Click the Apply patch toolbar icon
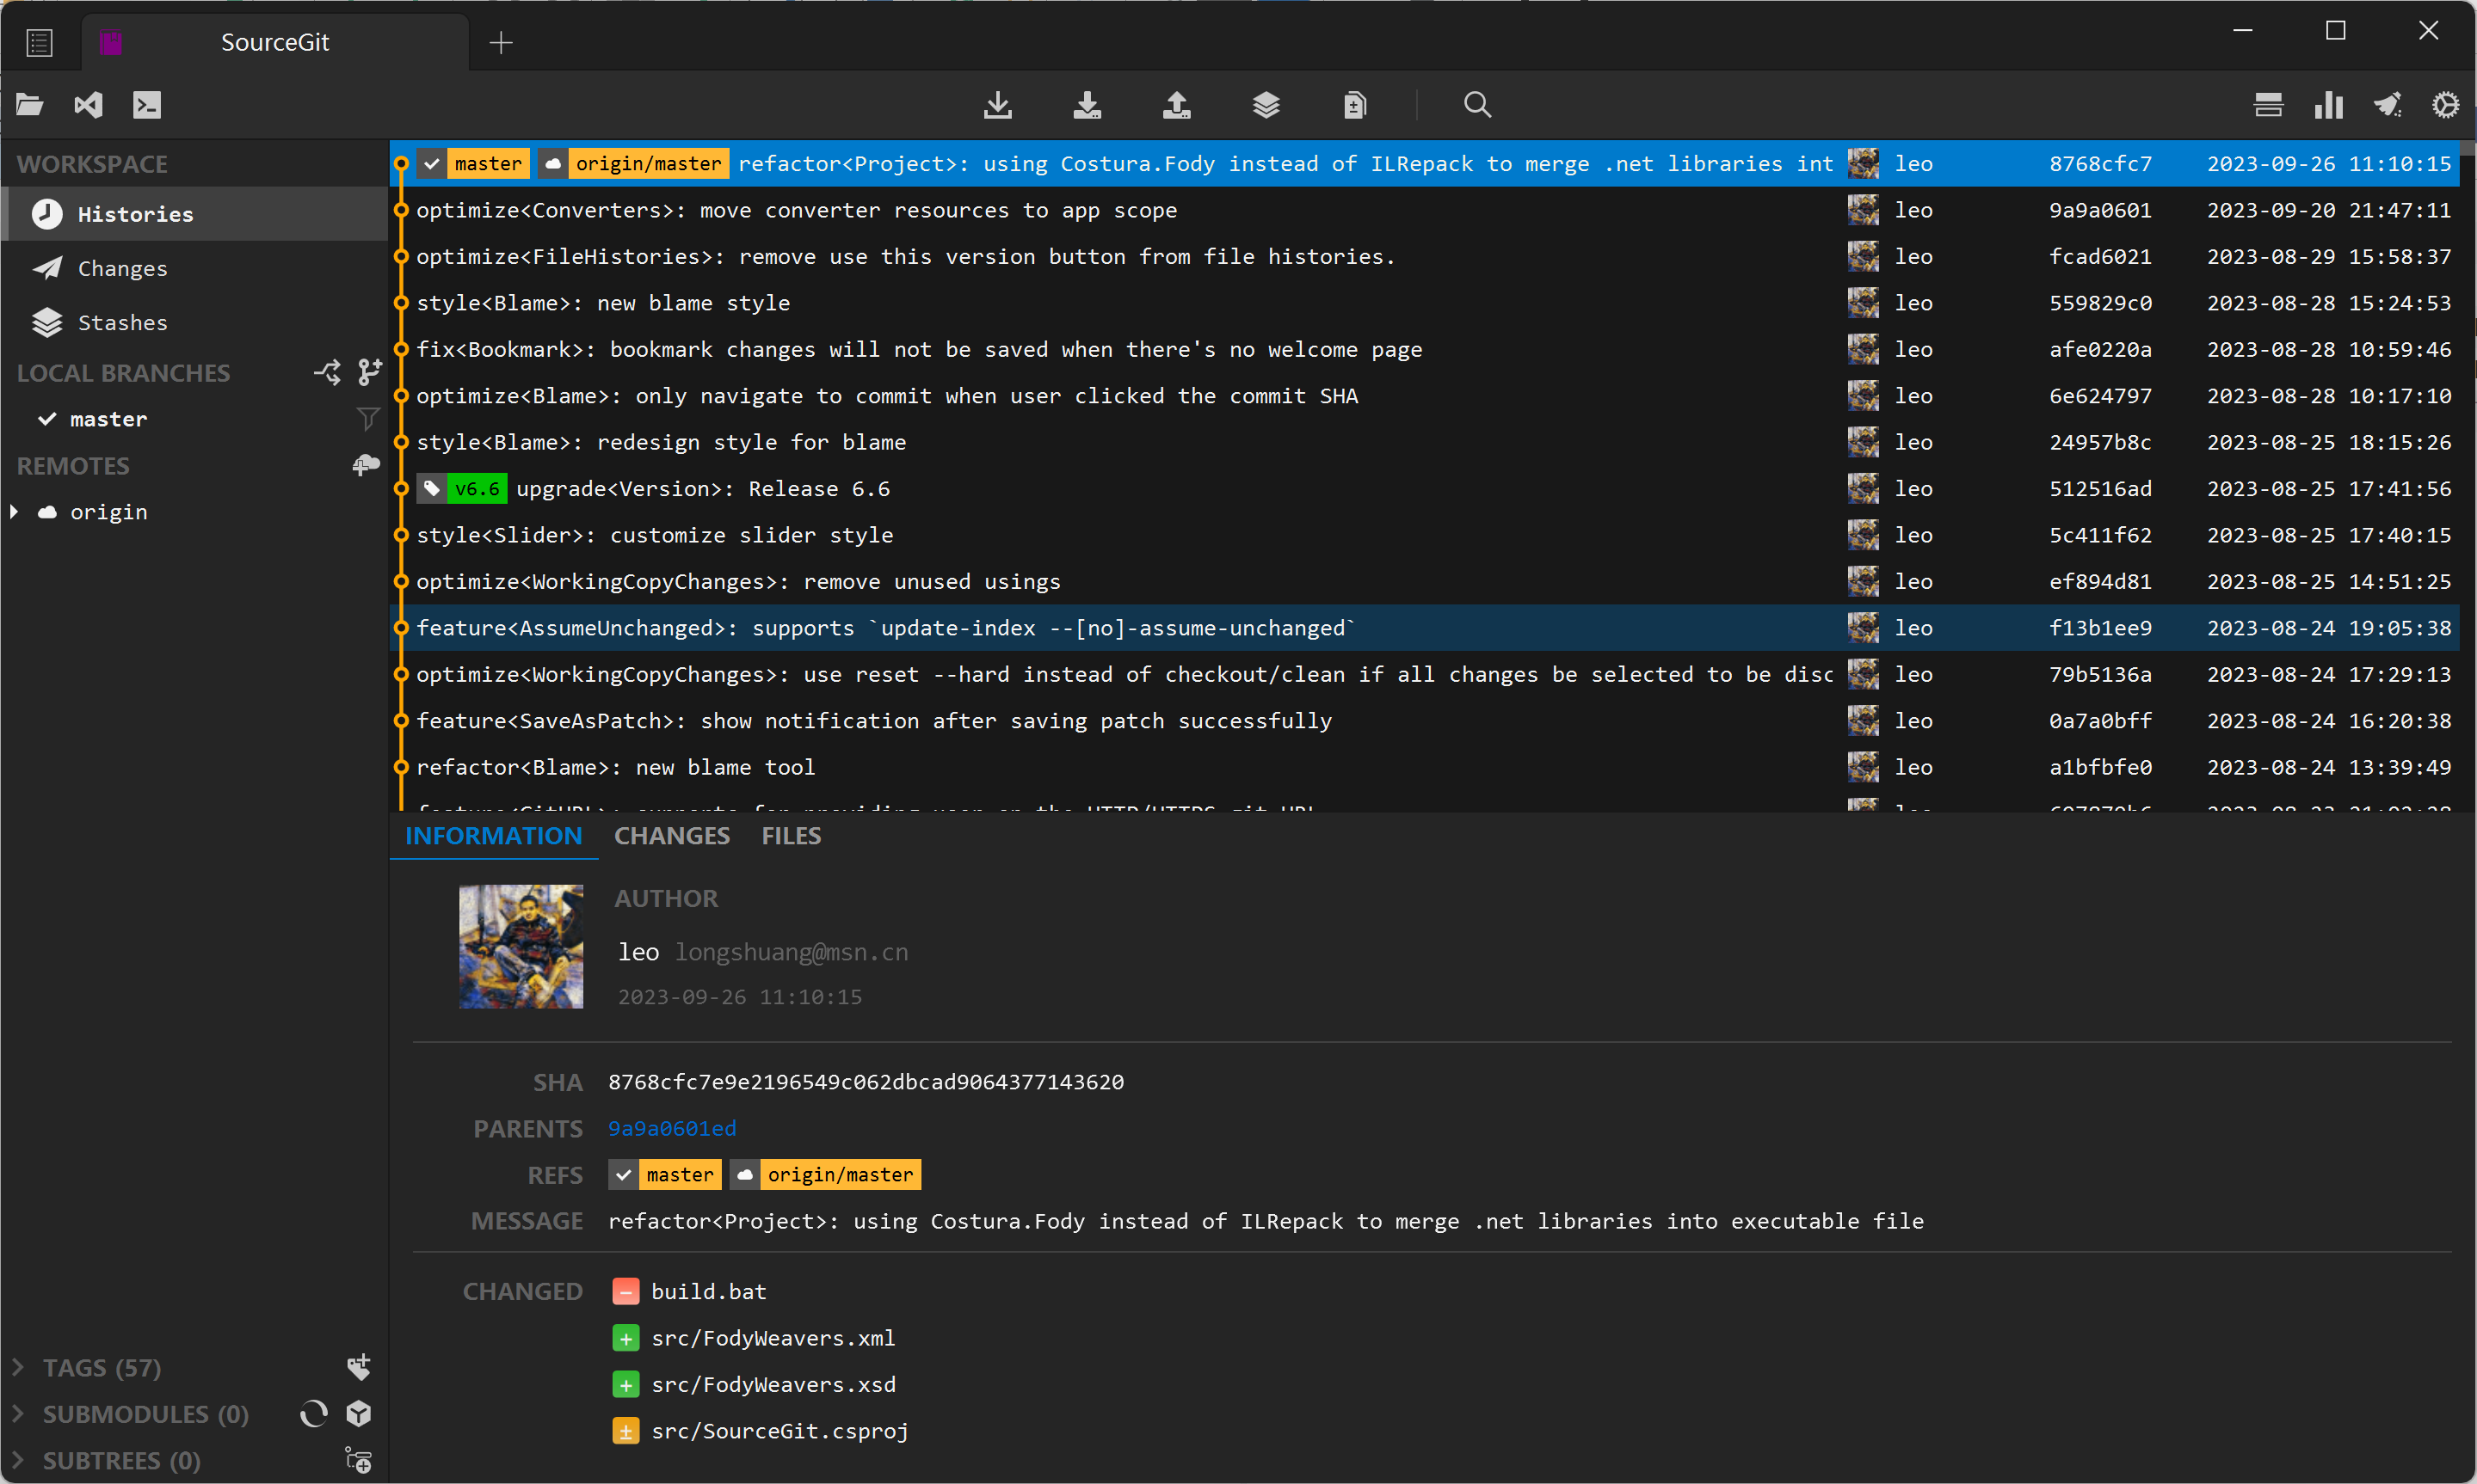2477x1484 pixels. (1356, 104)
